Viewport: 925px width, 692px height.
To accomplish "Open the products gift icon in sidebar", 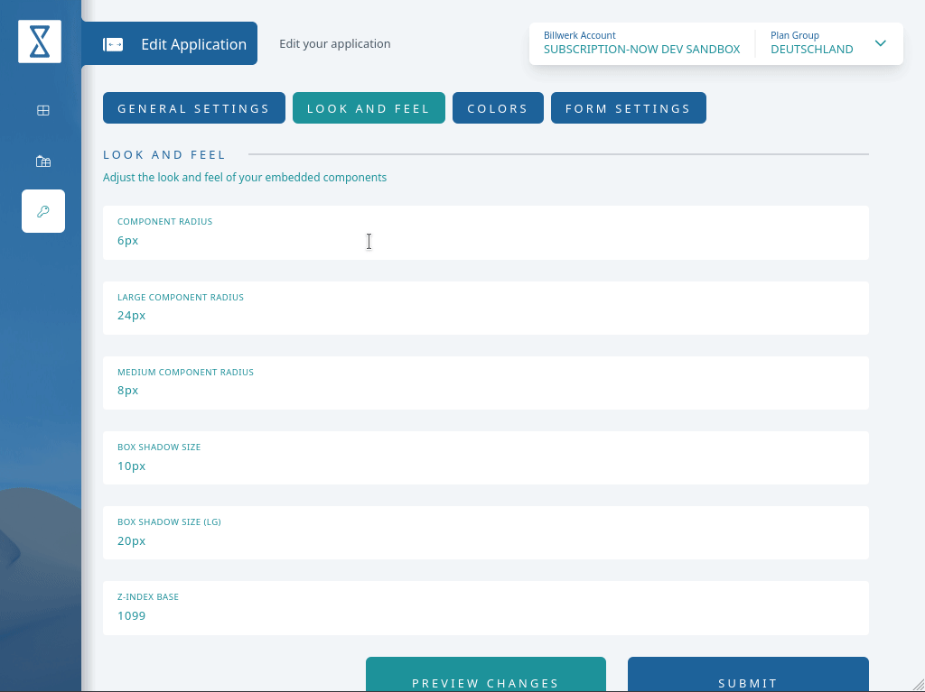I will [x=43, y=161].
